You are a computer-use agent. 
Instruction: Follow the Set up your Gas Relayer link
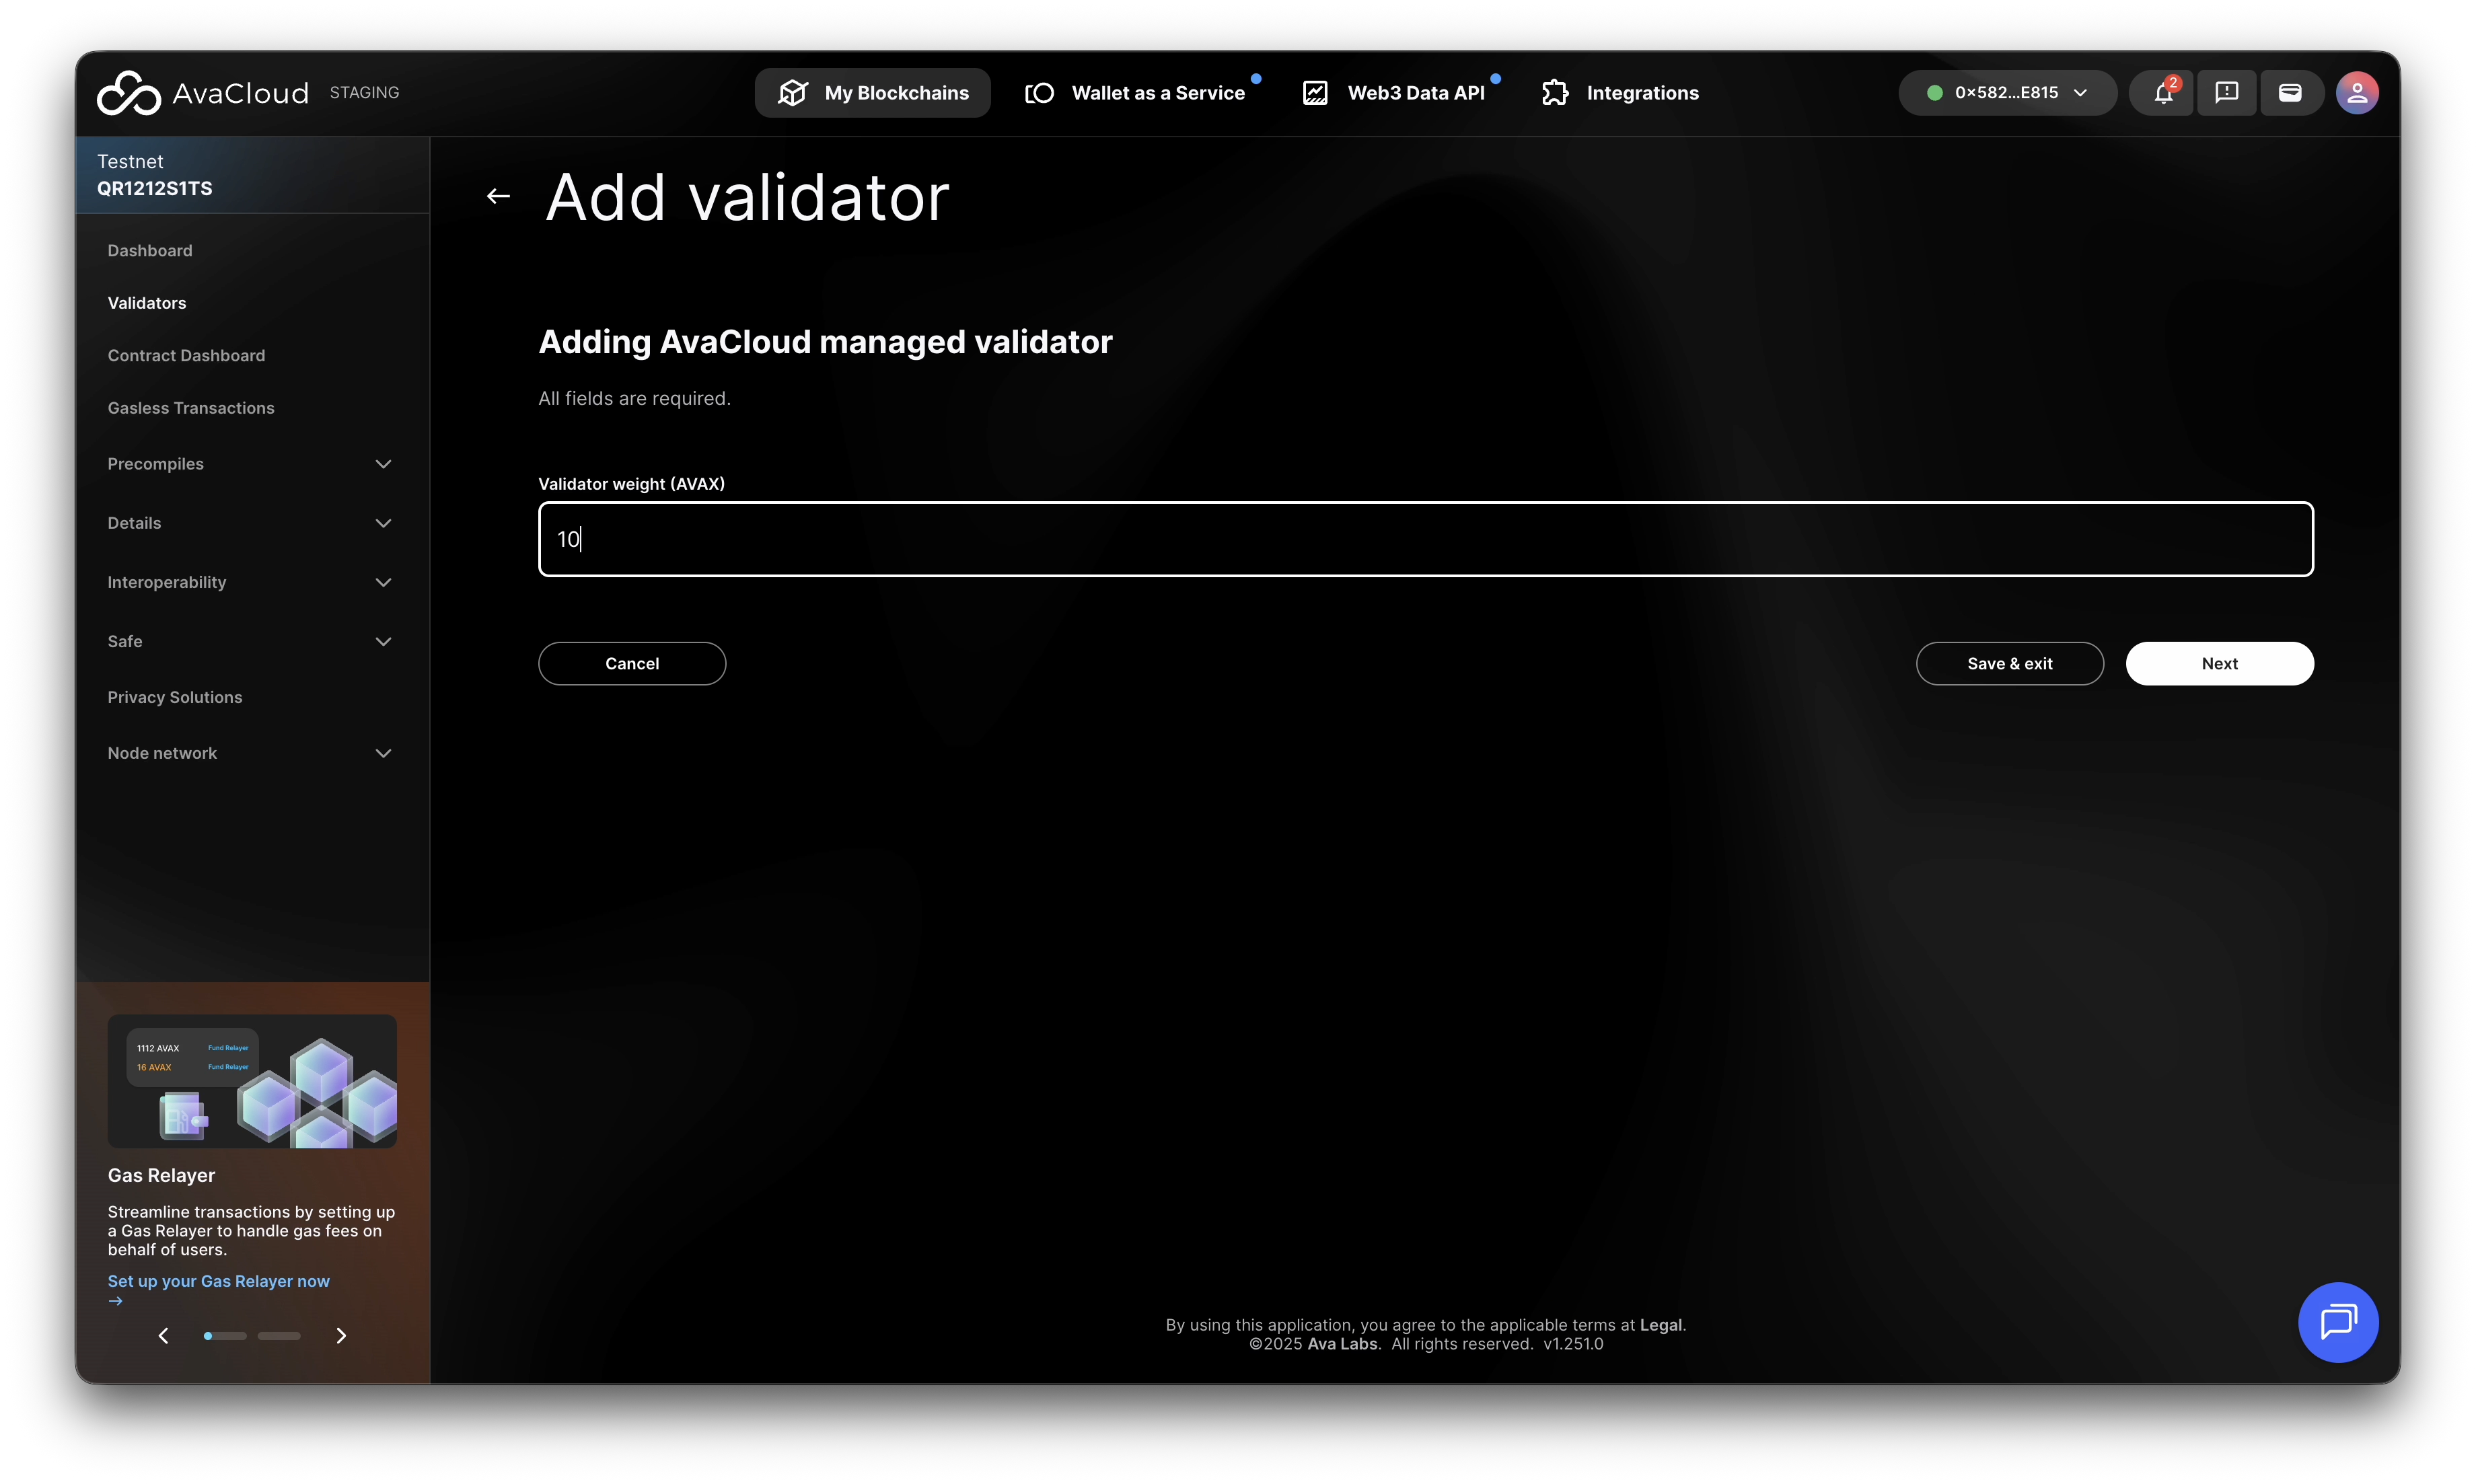point(219,1281)
